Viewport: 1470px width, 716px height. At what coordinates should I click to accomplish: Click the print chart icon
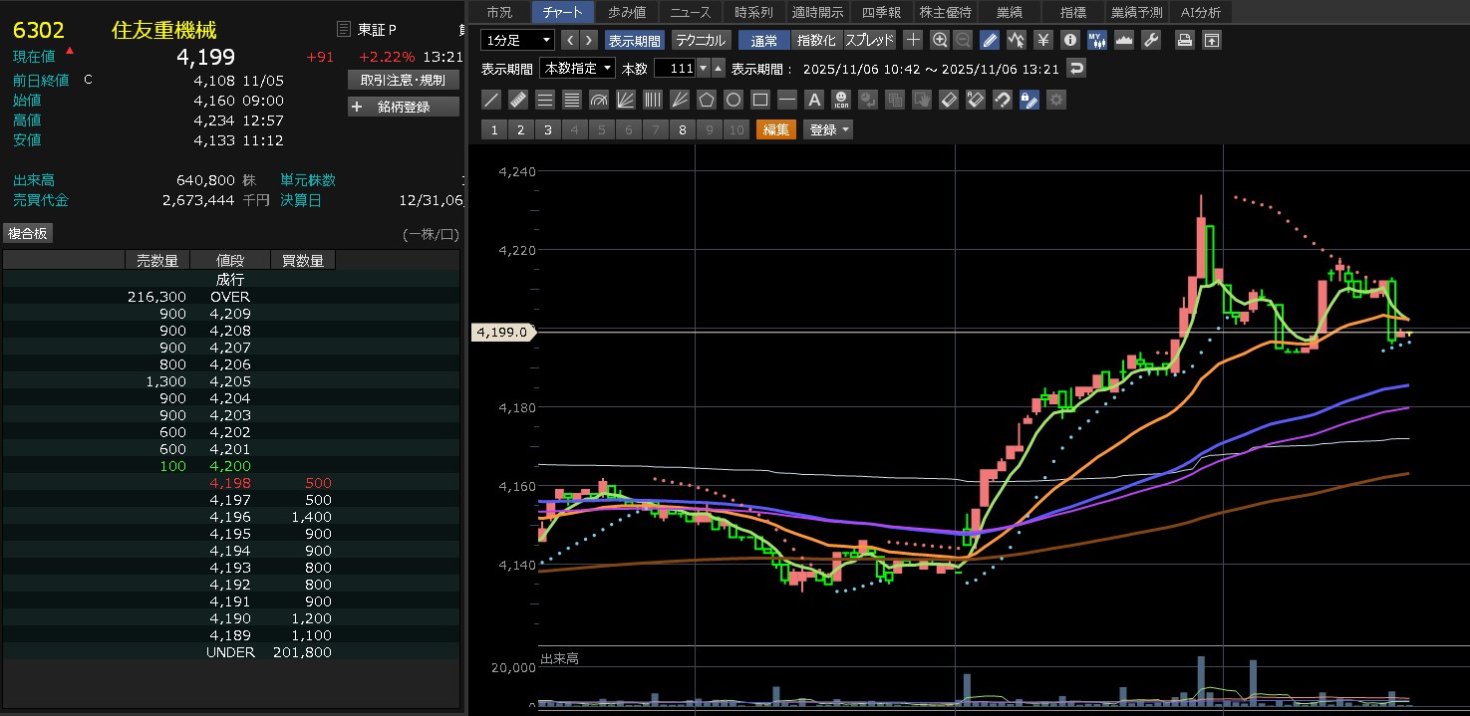click(1184, 40)
